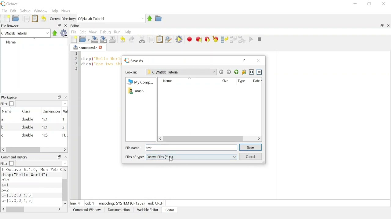The width and height of the screenshot is (391, 219).
Task: Click Editor redo arrow
Action: pos(132,39)
